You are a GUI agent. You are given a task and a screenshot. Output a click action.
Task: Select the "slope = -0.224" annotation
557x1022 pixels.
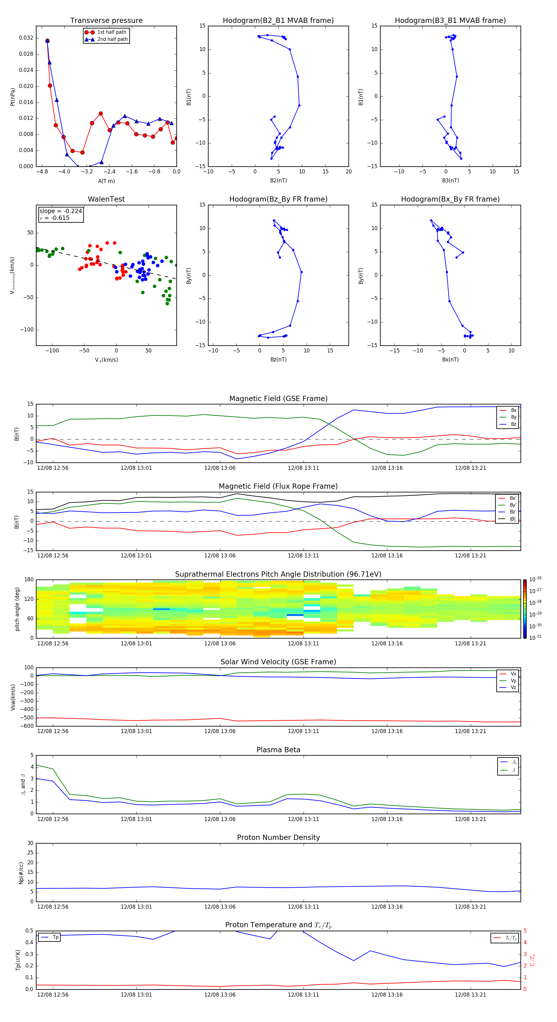pos(61,211)
